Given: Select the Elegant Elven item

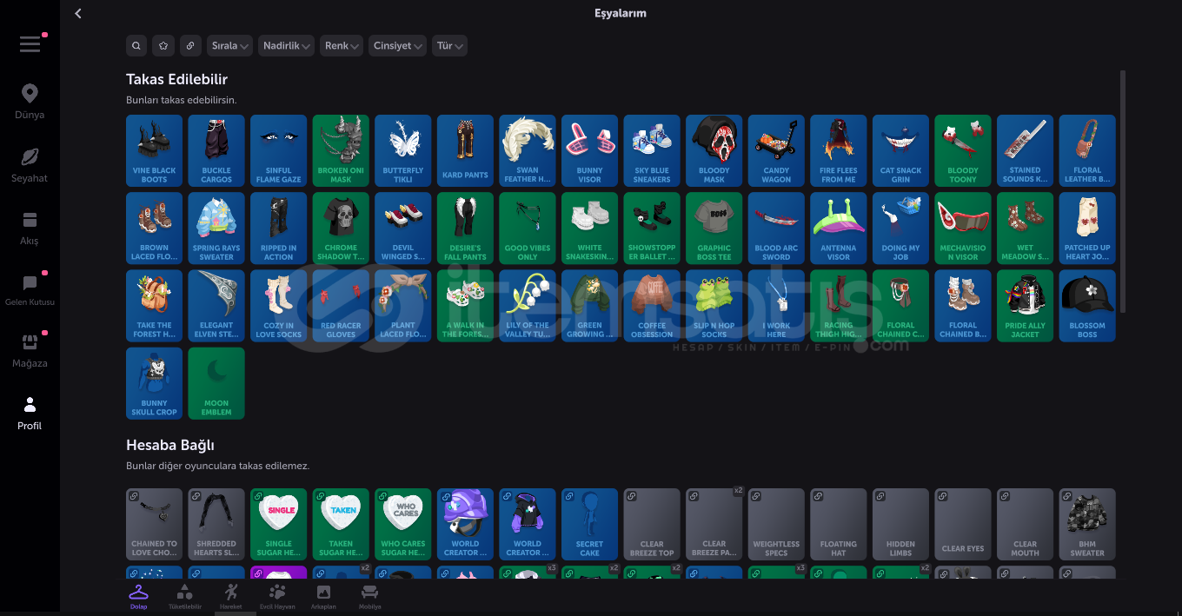Looking at the screenshot, I should pos(216,306).
